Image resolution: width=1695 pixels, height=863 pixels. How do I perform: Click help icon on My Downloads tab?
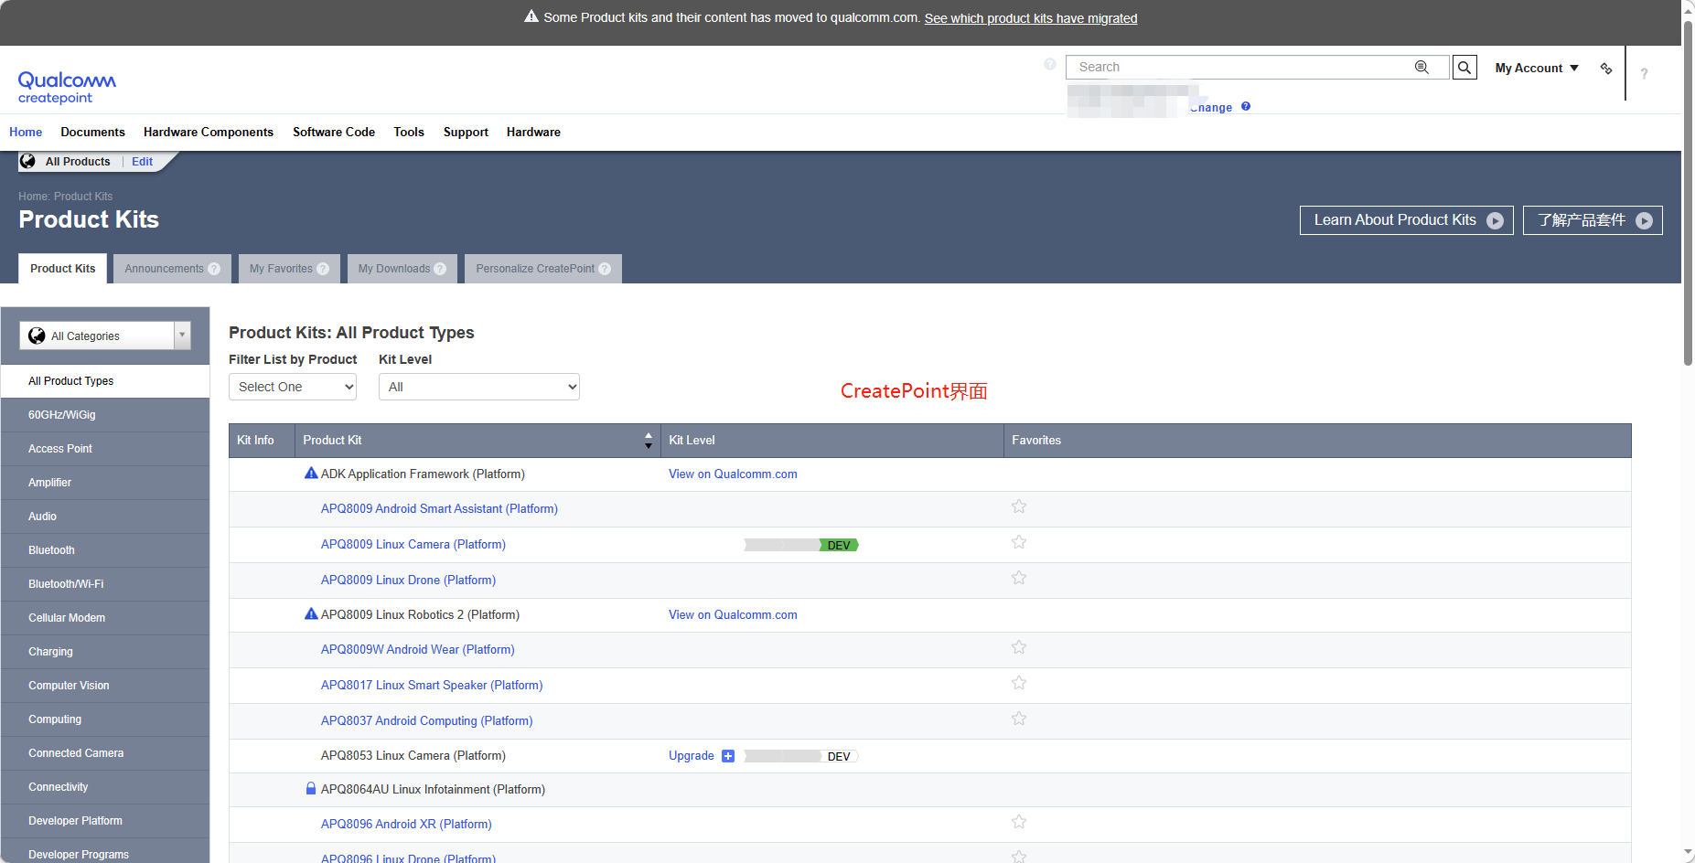[440, 269]
